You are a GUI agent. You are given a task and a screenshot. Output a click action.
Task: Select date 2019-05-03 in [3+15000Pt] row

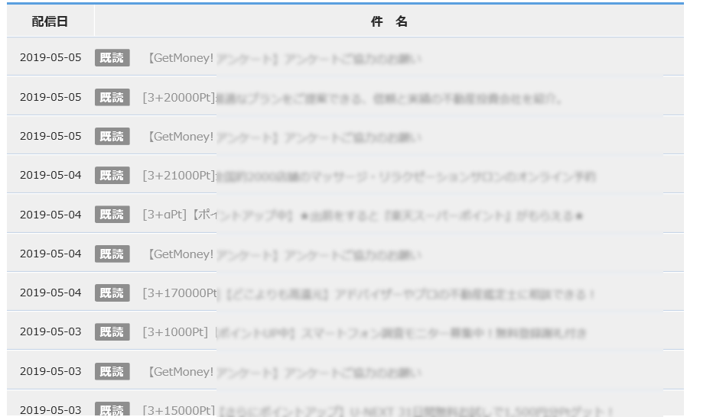pyautogui.click(x=50, y=410)
